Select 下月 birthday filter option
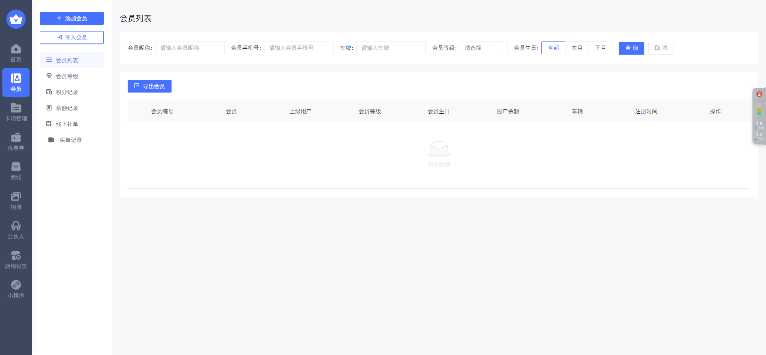This screenshot has height=355, width=766. click(x=600, y=48)
